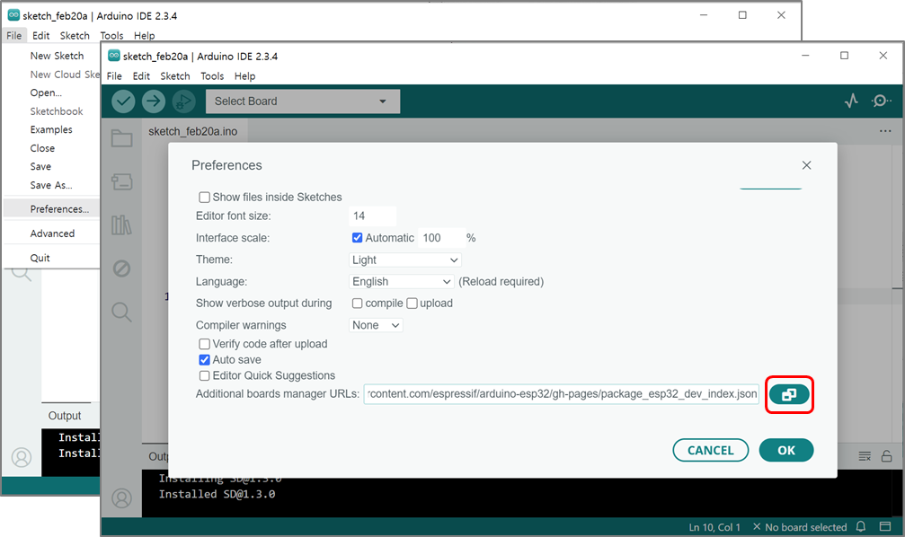Screen dimensions: 905x537
Task: Open the Boards Manager sidebar icon
Action: [122, 181]
